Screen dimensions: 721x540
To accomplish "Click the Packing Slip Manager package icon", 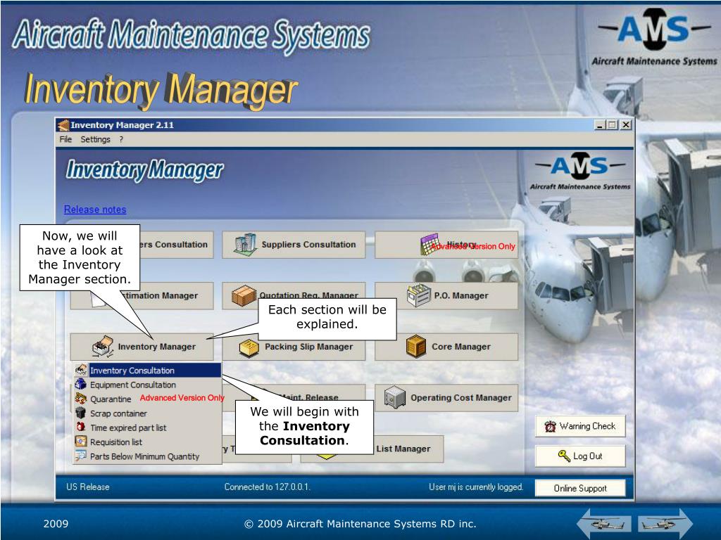I will [249, 348].
